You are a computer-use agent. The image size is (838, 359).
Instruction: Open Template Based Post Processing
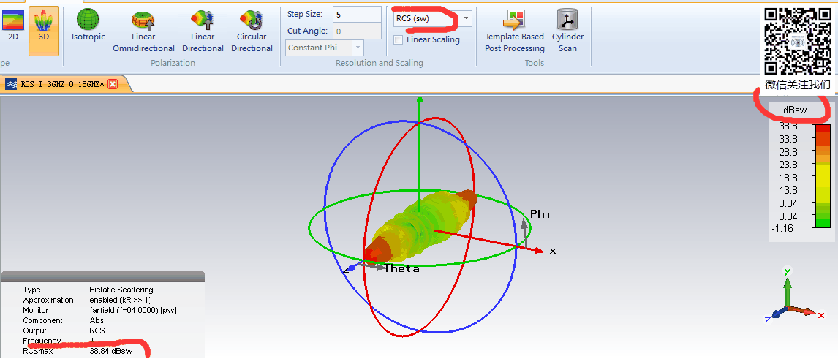(x=515, y=31)
